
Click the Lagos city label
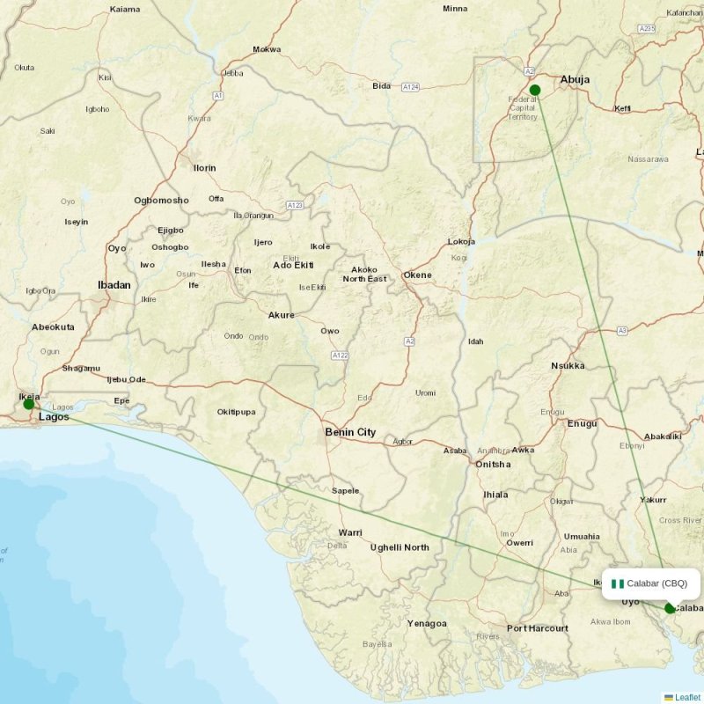click(x=54, y=416)
